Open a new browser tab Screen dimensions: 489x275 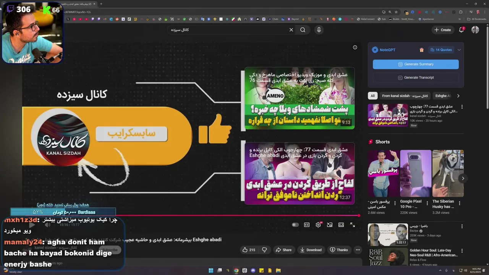[x=101, y=4]
